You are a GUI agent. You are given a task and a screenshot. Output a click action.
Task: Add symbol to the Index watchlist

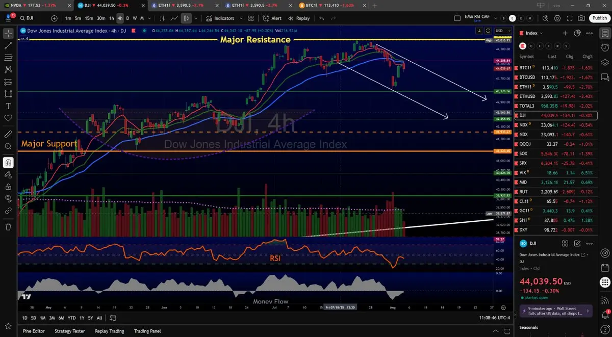(x=565, y=33)
